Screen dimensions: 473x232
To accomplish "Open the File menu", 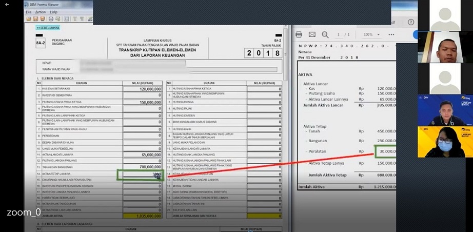I will pyautogui.click(x=28, y=12).
